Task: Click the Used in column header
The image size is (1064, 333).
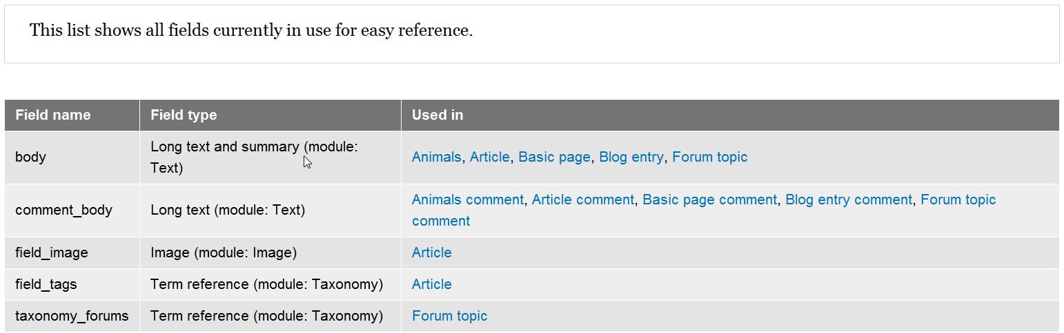Action: (x=437, y=115)
